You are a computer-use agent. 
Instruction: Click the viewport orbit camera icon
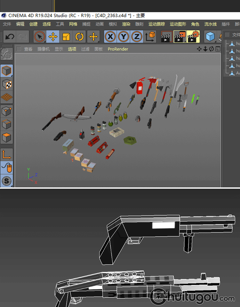212,49
